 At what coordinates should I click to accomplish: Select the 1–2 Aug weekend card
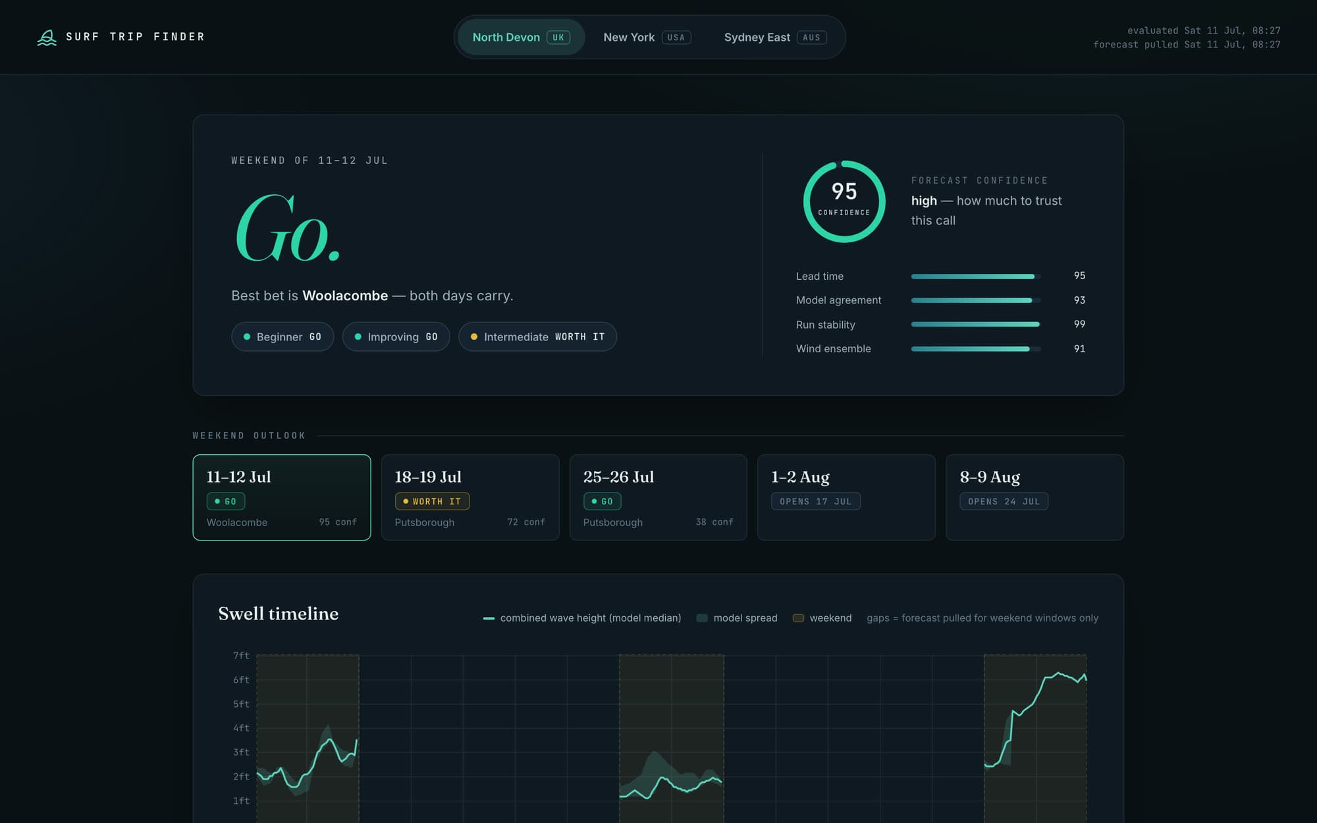point(846,497)
